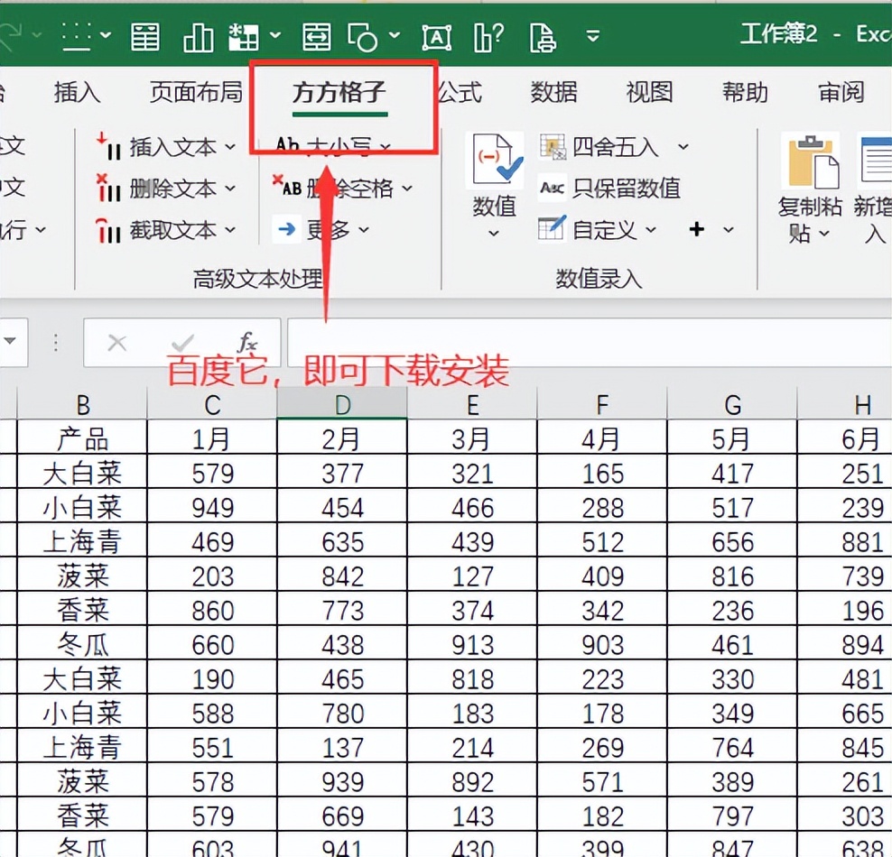
Task: Switch to the 页面布局 ribbon tab
Action: click(196, 92)
